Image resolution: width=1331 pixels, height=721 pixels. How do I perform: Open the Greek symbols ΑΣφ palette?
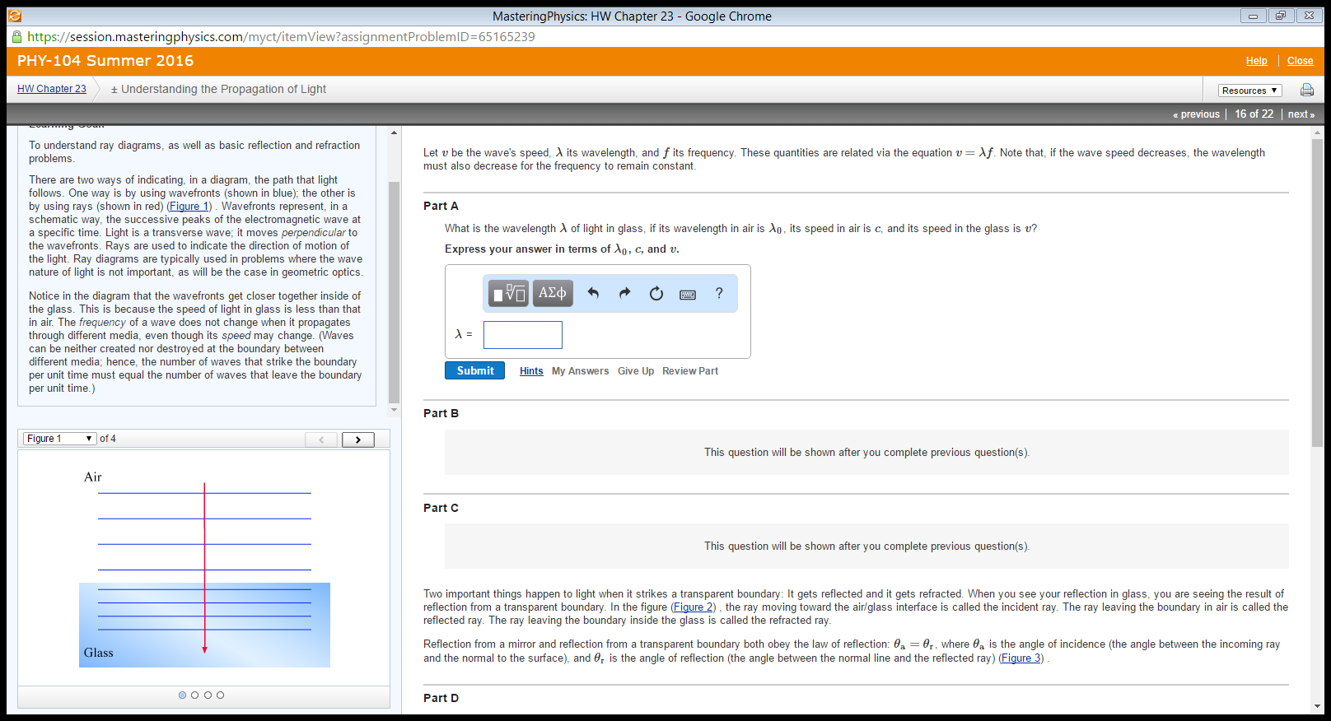tap(553, 293)
